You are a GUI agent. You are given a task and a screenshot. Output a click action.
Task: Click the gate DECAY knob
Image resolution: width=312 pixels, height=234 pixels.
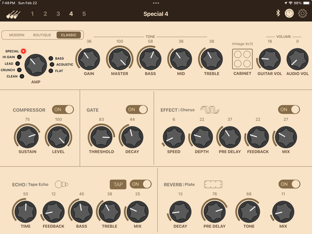[132, 137]
